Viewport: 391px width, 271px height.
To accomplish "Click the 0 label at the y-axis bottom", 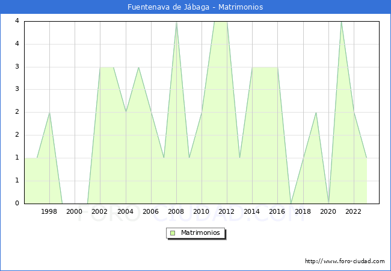I will click(18, 204).
